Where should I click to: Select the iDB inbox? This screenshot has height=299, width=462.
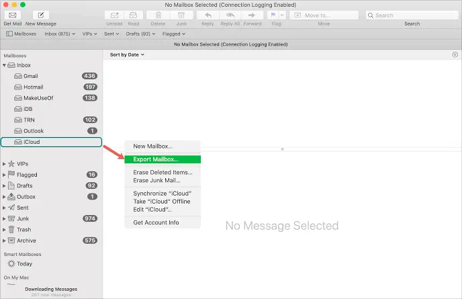click(51, 109)
